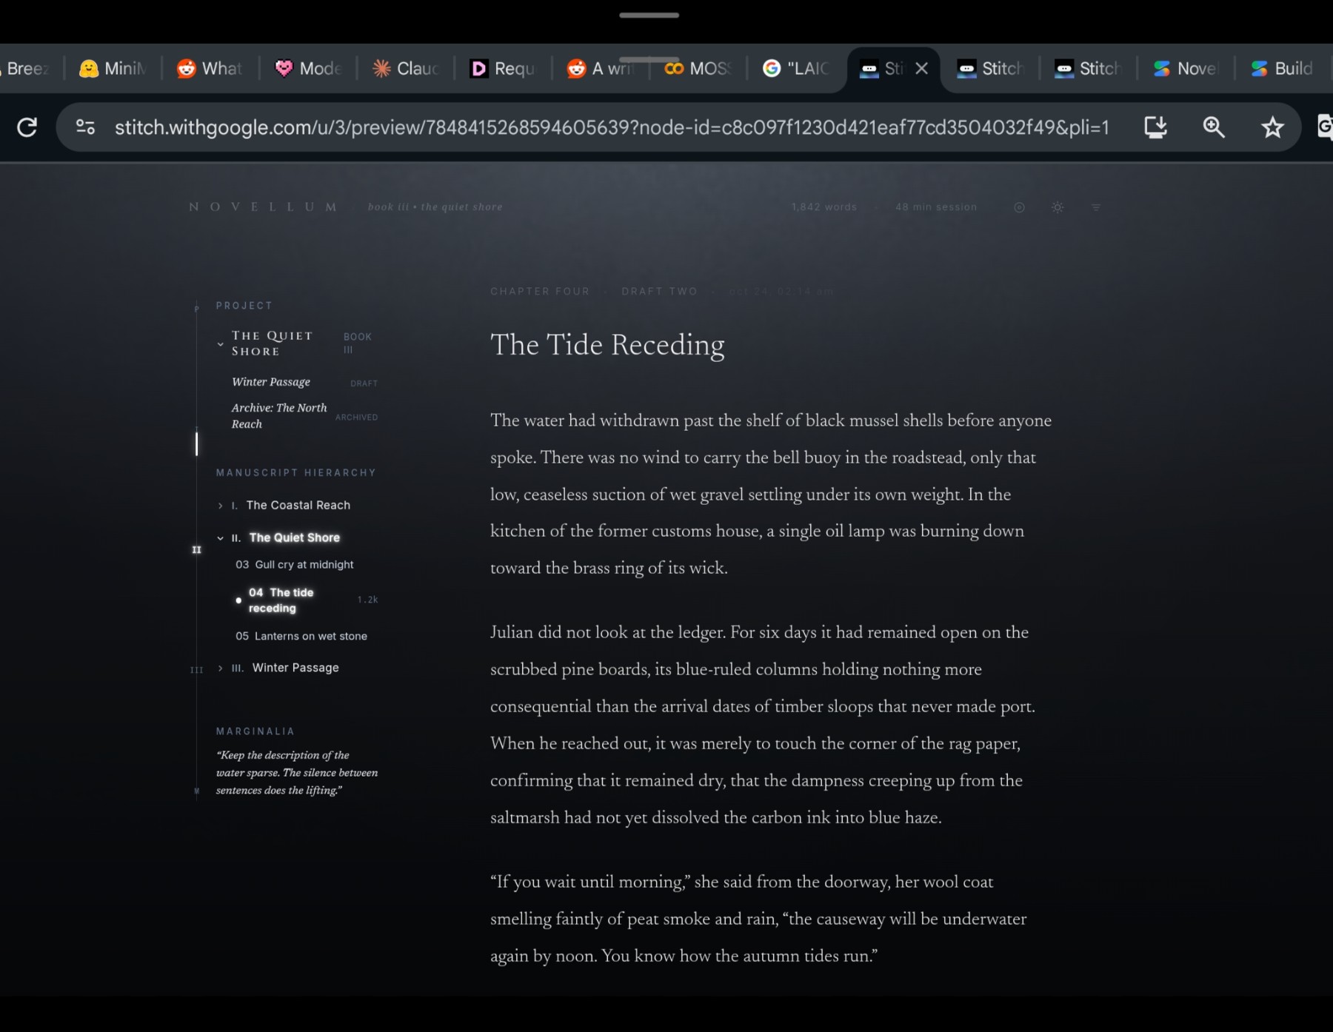Click the marginalia note about sparse water
This screenshot has width=1333, height=1032.
tap(297, 773)
